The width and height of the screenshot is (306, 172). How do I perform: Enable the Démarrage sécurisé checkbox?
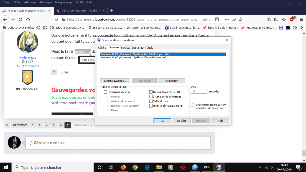click(105, 92)
